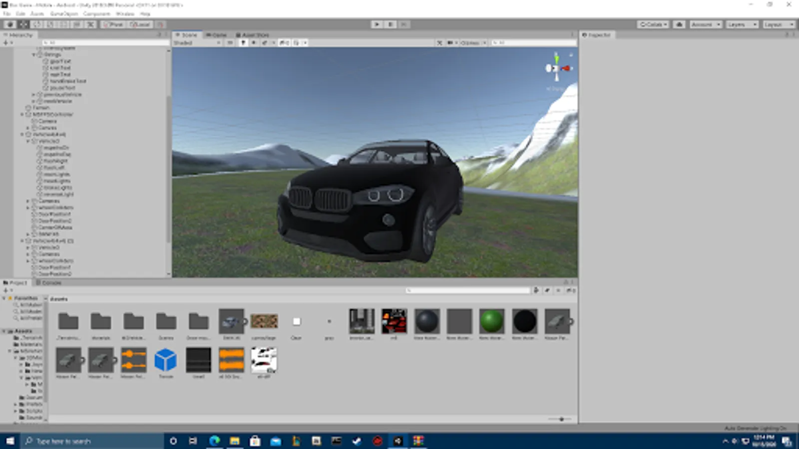Toggle scene lighting with the lightbulb icon
Image resolution: width=799 pixels, height=449 pixels.
click(x=243, y=43)
